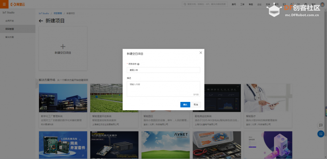Click the 项目名称 input field
The image size is (327, 159).
pos(163,70)
